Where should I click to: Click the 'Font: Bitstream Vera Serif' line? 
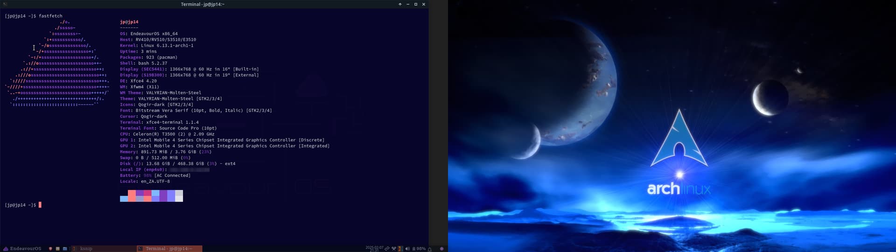[196, 111]
